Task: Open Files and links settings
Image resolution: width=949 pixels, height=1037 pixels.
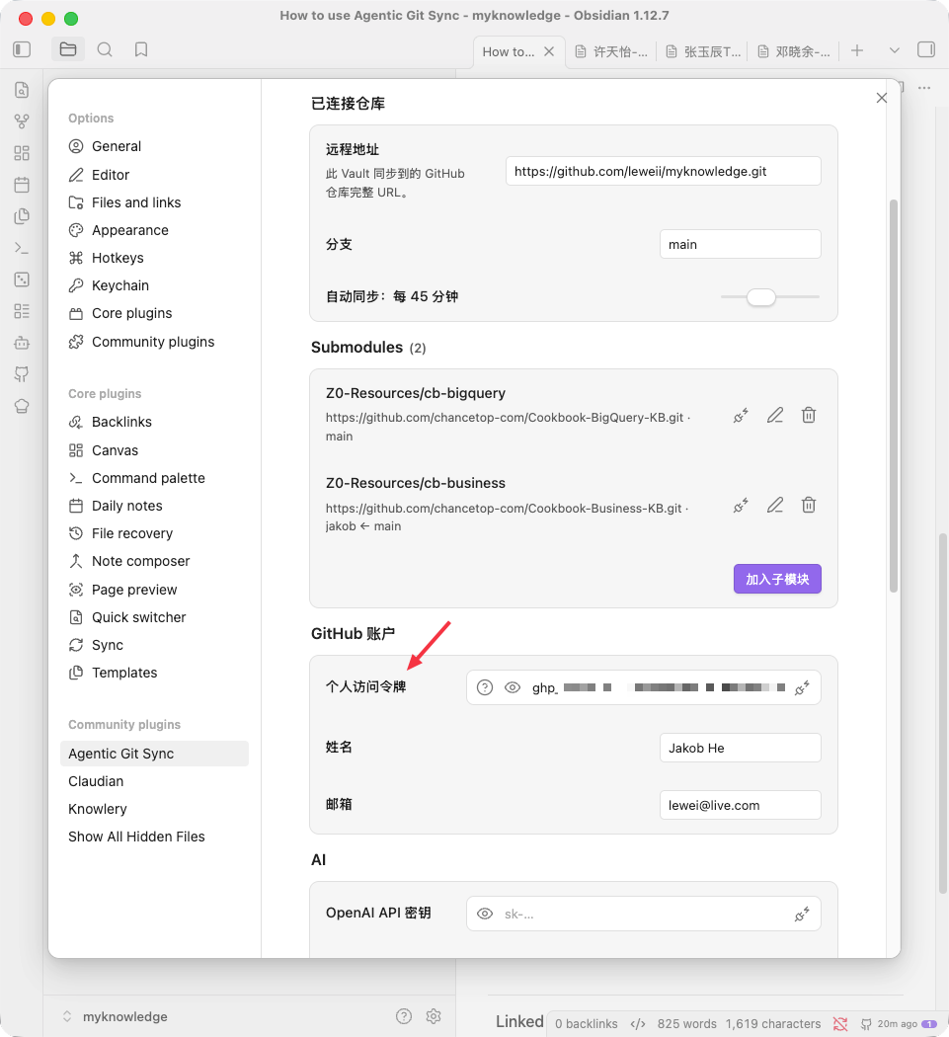Action: click(154, 202)
